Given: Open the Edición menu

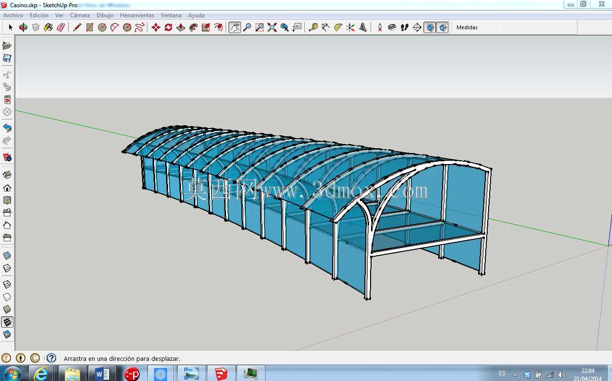Looking at the screenshot, I should point(39,15).
